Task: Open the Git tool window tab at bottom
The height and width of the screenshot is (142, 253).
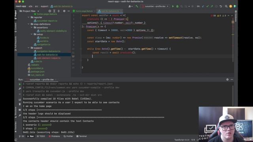Action: 21,136
